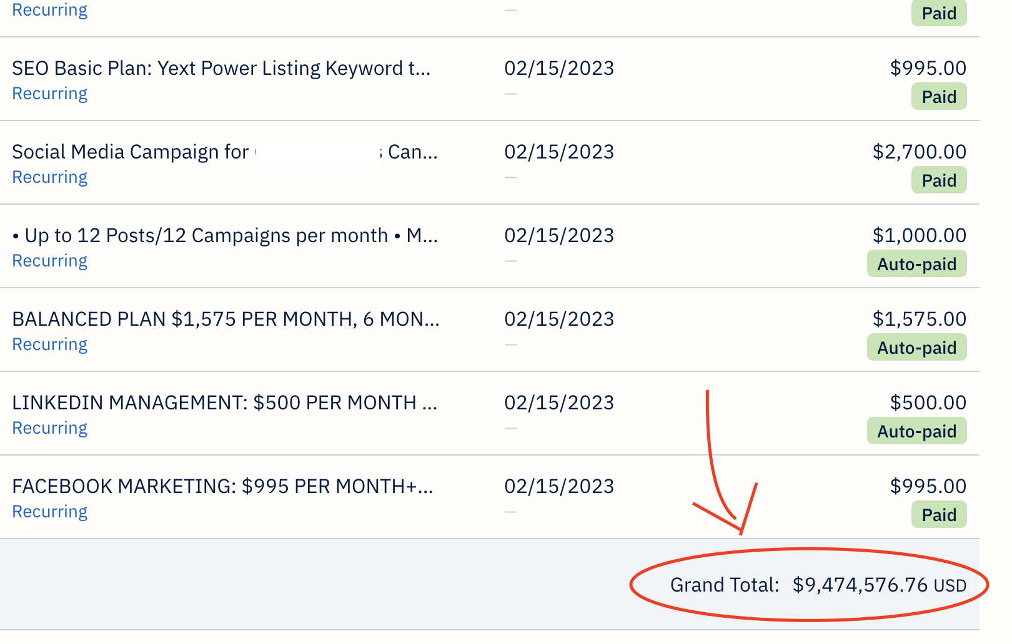Image resolution: width=1012 pixels, height=644 pixels.
Task: Click Auto-paid badge below $1,575.00
Action: 916,348
